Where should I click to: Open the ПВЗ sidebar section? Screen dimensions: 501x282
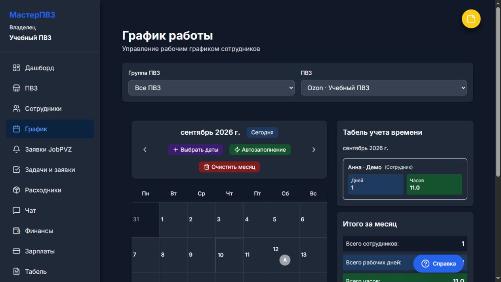pyautogui.click(x=50, y=88)
